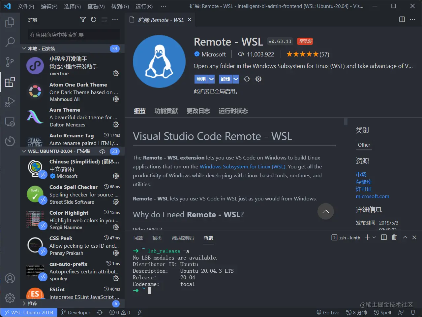Open Windows Subsystem for Linux (WSL) link
Viewport: 422px width, 317px height.
[x=242, y=166]
